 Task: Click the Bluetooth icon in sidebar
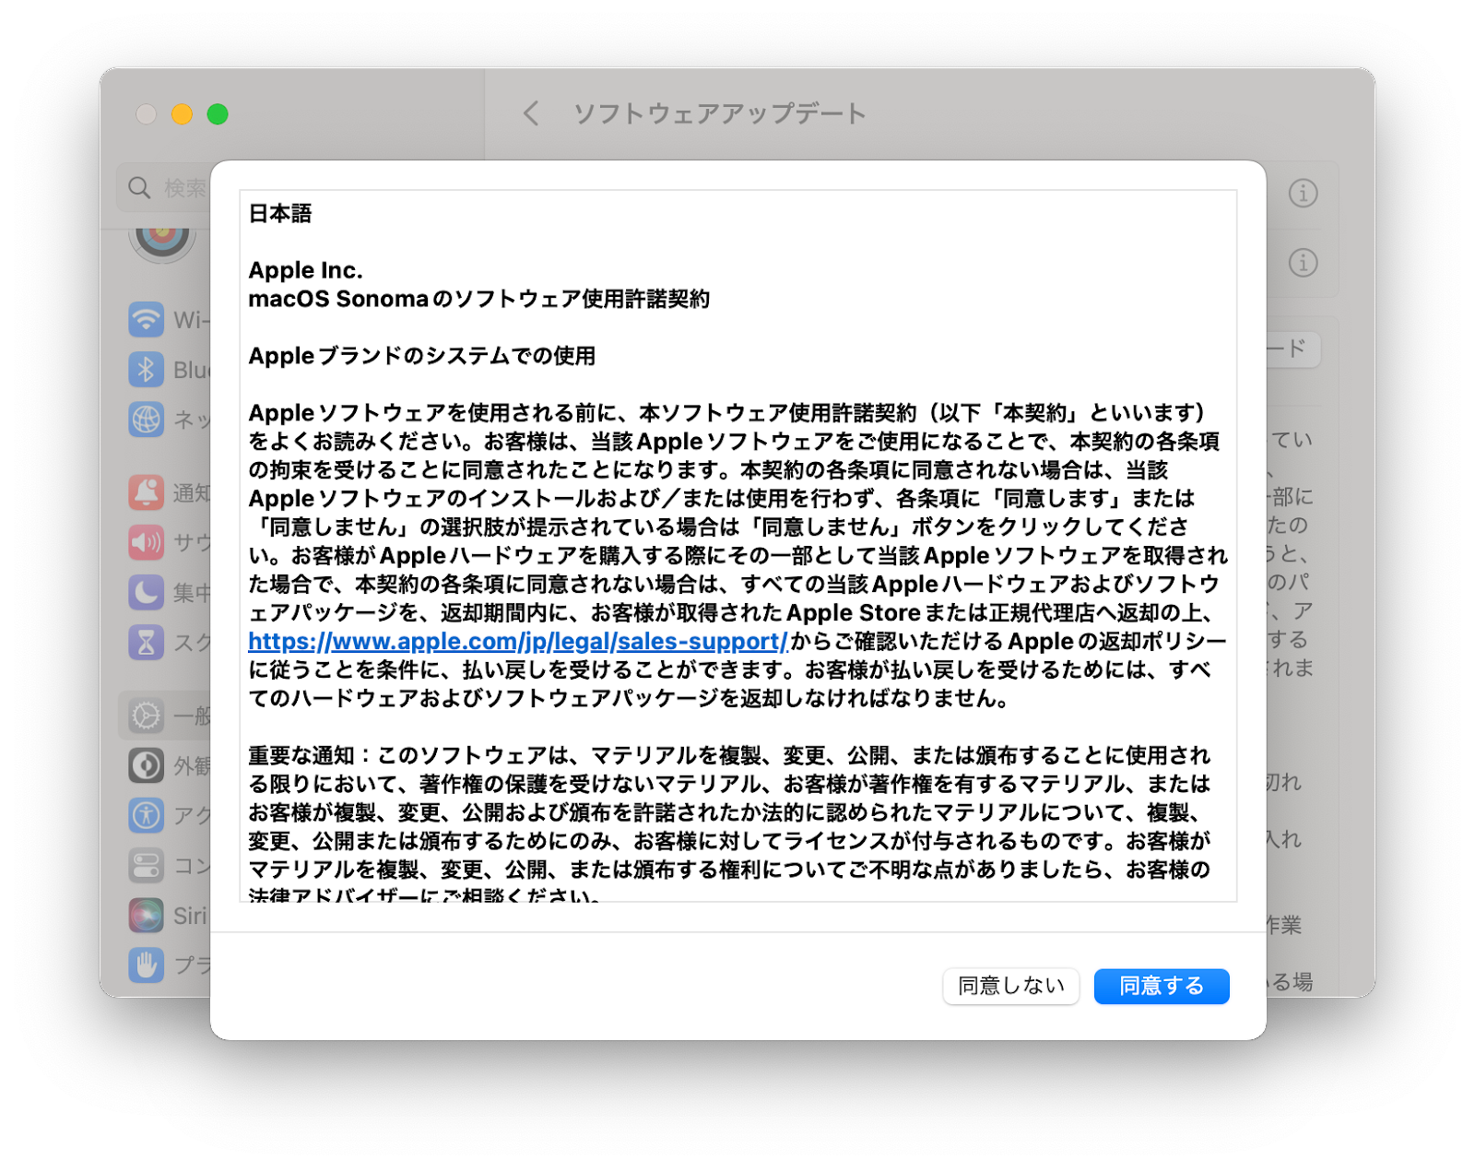point(146,370)
